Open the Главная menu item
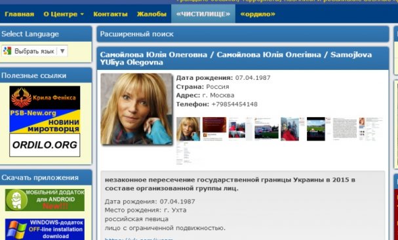This screenshot has width=398, height=240. [x=19, y=14]
